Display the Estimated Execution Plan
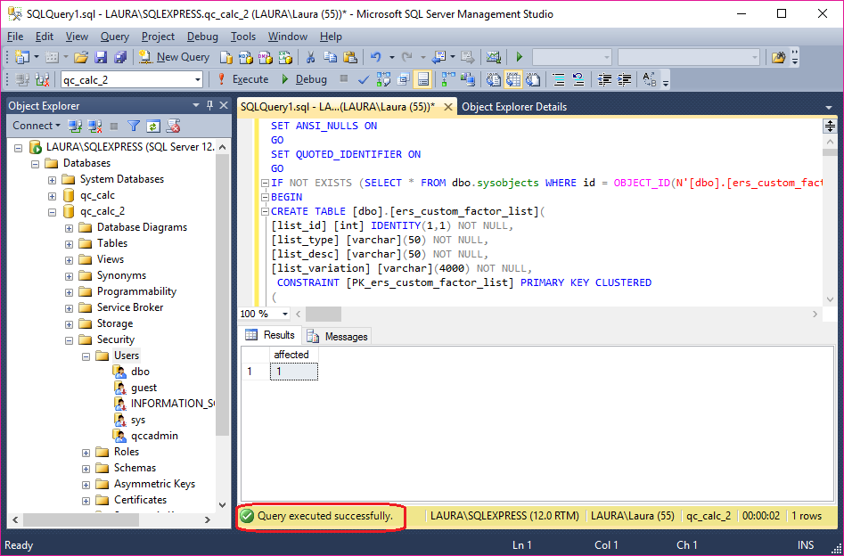 coord(383,79)
